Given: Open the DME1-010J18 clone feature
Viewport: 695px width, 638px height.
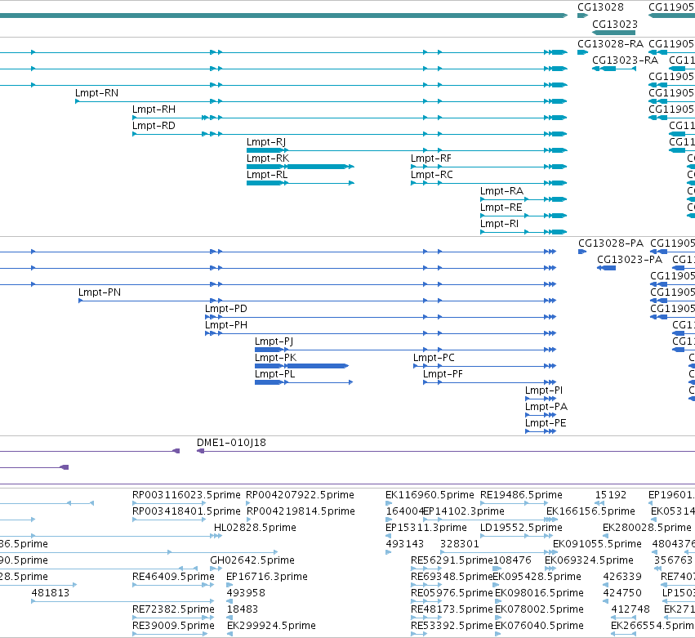Looking at the screenshot, I should tap(231, 443).
